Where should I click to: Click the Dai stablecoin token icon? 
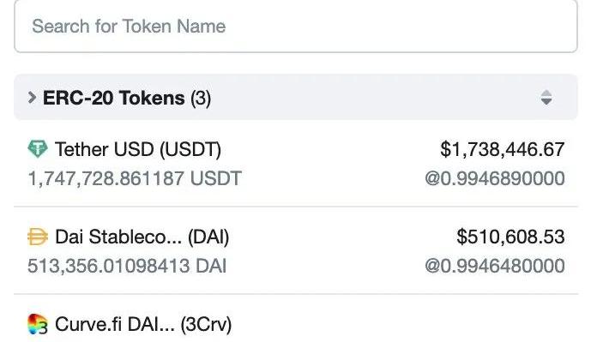(38, 237)
